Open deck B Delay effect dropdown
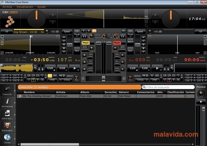 (142, 80)
